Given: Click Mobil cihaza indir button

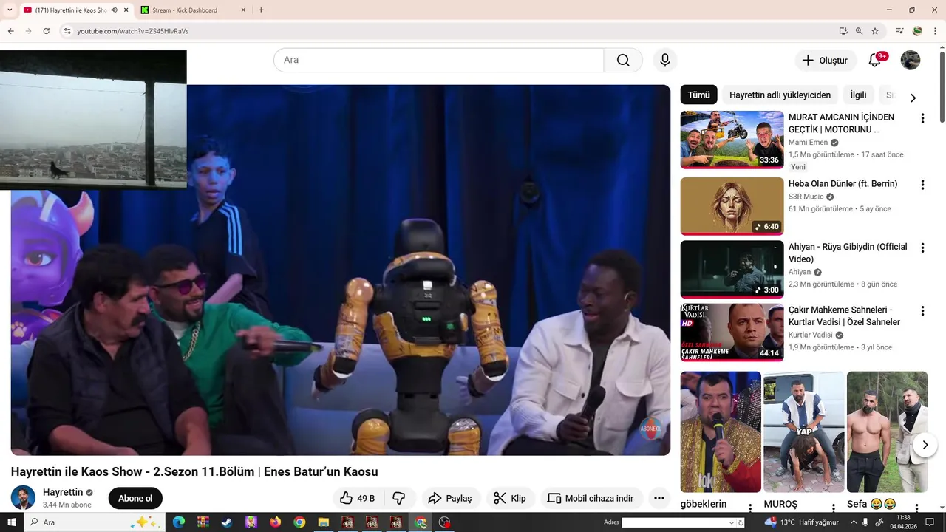Looking at the screenshot, I should click(x=591, y=498).
